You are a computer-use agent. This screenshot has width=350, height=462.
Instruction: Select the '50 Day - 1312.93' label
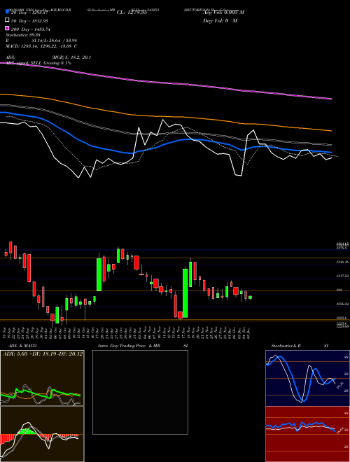[29, 20]
